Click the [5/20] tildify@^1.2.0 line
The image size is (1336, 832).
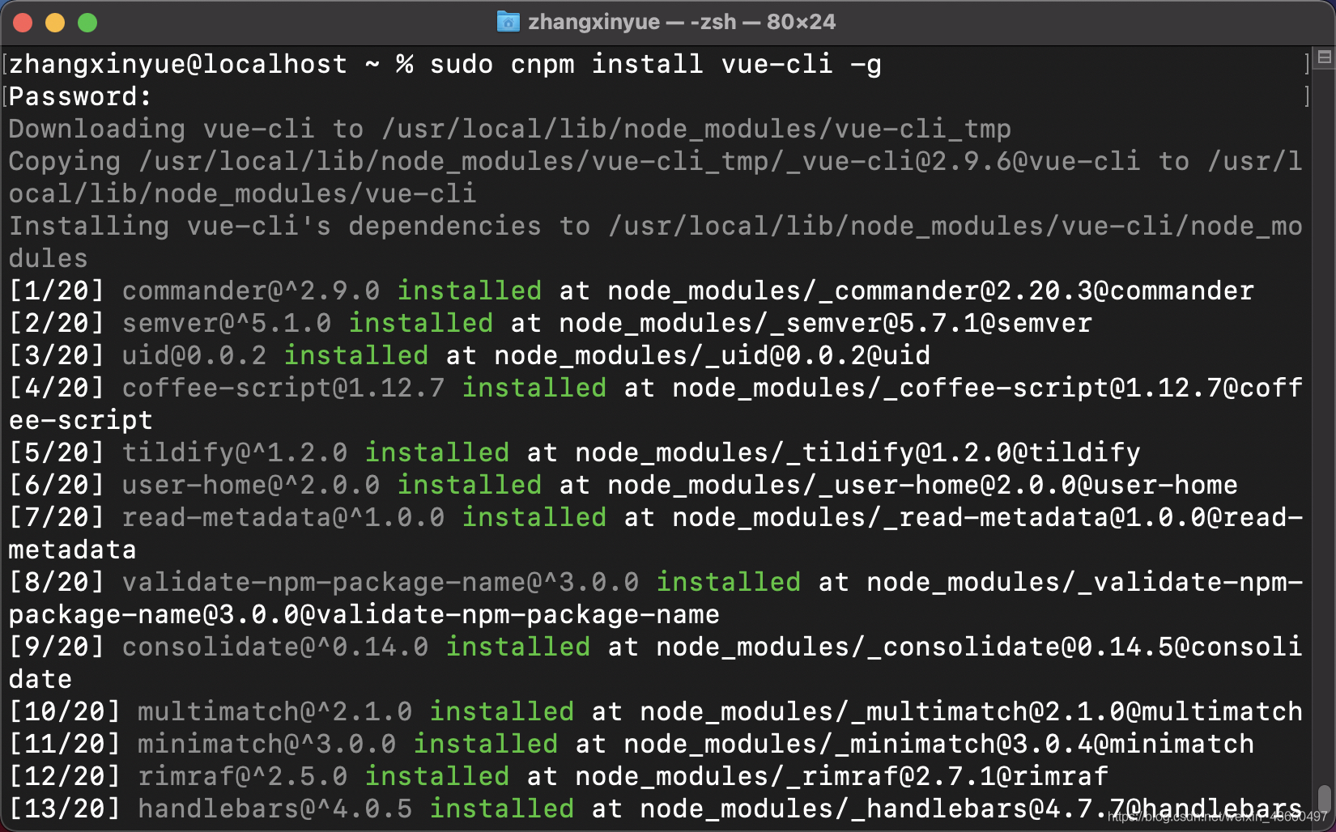pyautogui.click(x=575, y=452)
